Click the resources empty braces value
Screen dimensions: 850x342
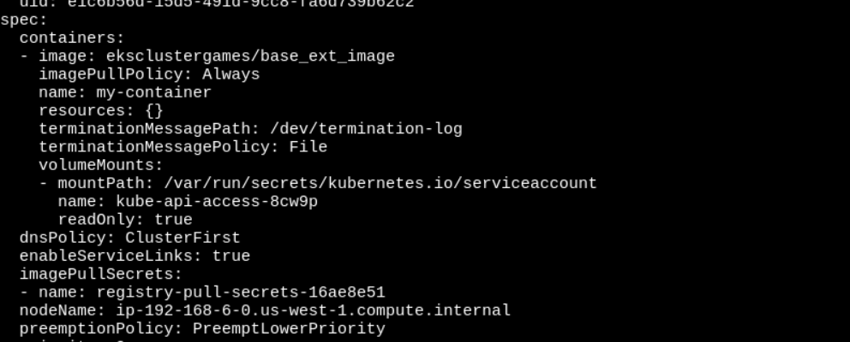pyautogui.click(x=154, y=110)
